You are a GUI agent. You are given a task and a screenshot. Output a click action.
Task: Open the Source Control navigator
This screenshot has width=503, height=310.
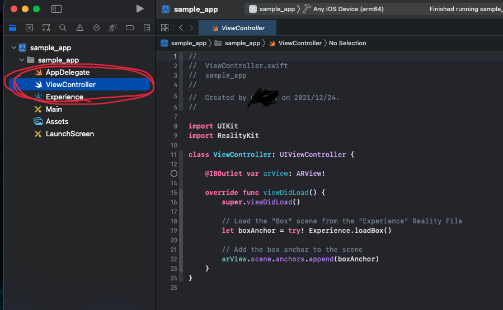point(29,28)
